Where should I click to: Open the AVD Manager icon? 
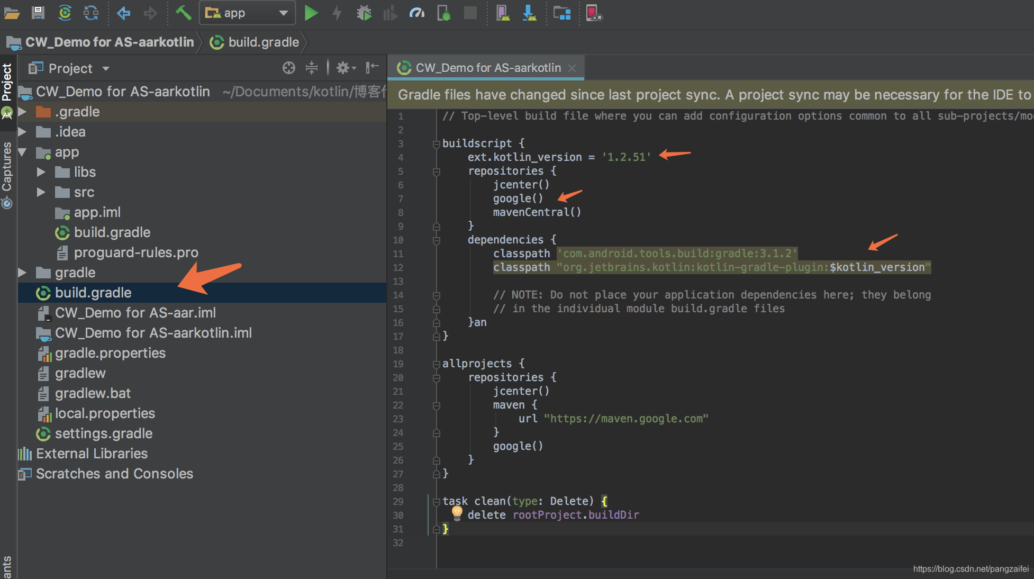point(502,13)
